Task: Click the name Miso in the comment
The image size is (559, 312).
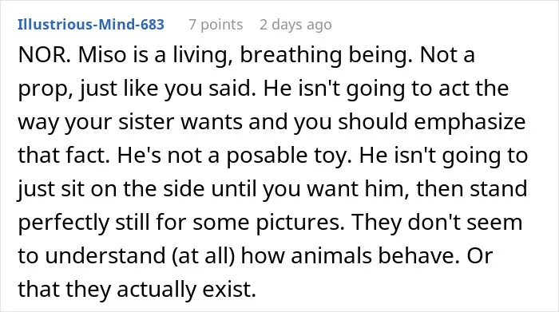Action: click(102, 55)
